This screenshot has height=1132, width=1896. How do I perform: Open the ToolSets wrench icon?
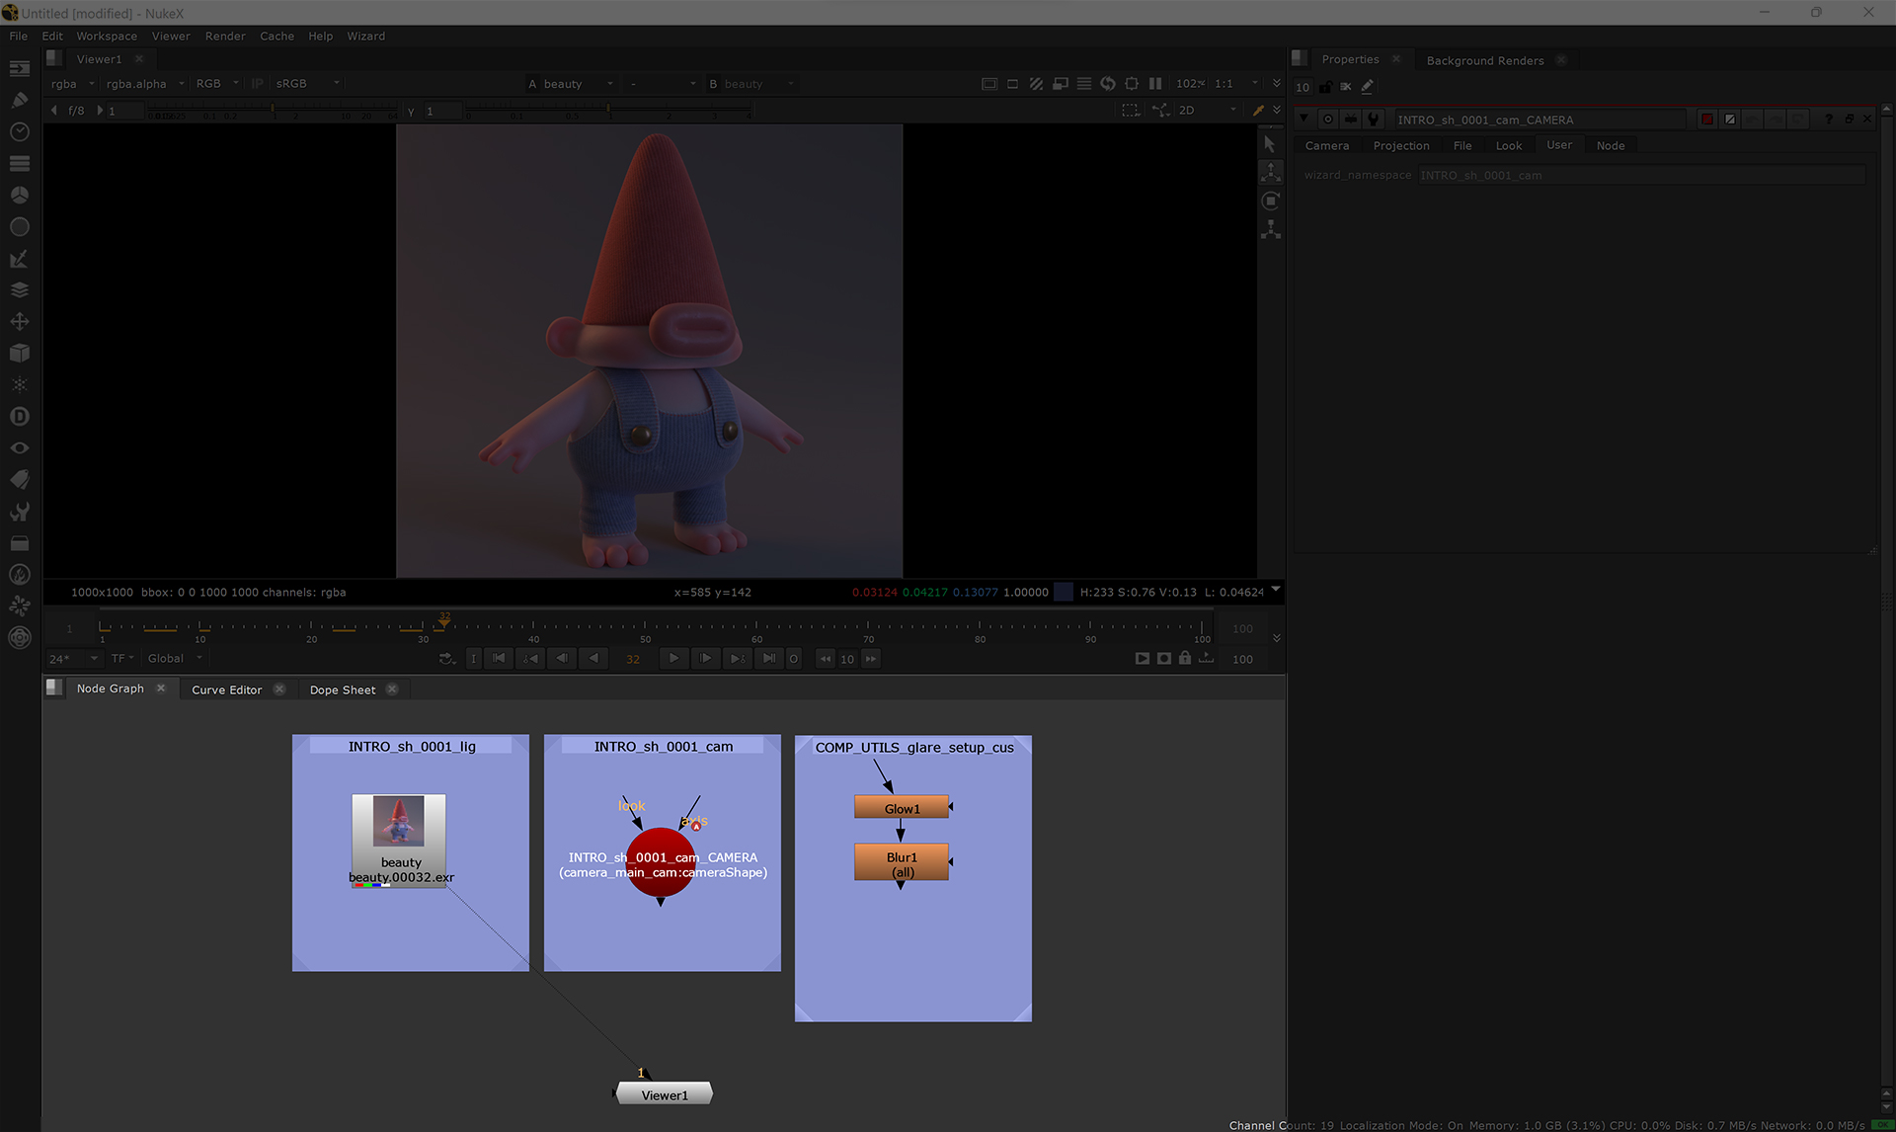(x=19, y=511)
